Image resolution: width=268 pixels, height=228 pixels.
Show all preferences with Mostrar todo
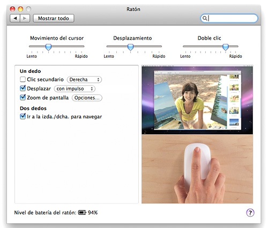tap(54, 18)
